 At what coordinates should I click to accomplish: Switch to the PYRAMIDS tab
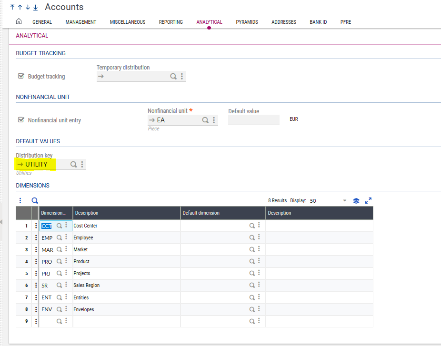click(247, 22)
